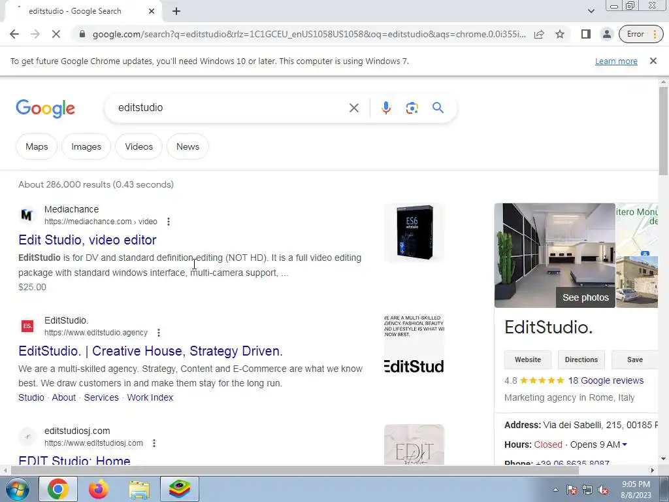Show hidden system tray icons arrow
This screenshot has height=502, width=669.
pos(555,490)
